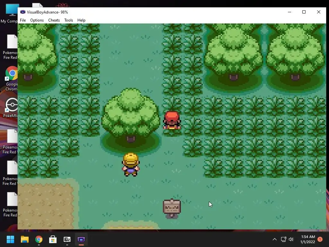The height and width of the screenshot is (247, 329).
Task: Open the volume speaker tray icon
Action: click(x=291, y=239)
